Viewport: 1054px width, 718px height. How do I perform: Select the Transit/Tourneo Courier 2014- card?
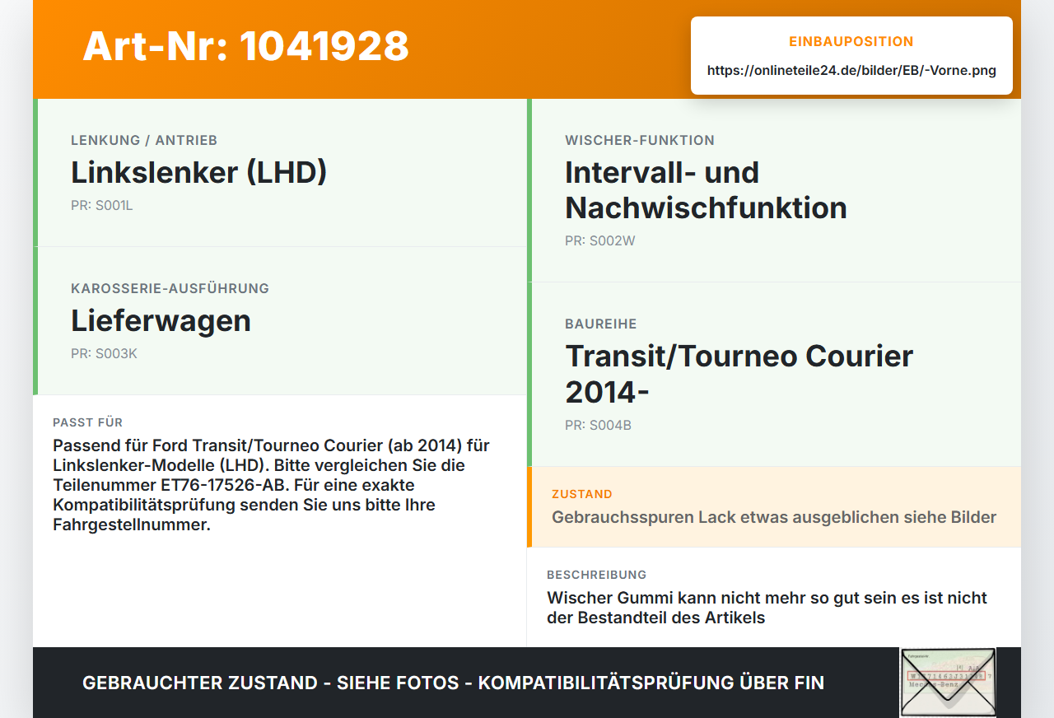(x=774, y=375)
